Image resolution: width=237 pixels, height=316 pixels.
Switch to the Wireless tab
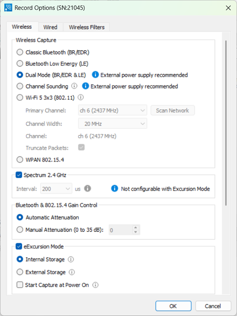tap(22, 27)
